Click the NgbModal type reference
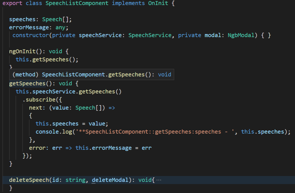 (x=241, y=35)
